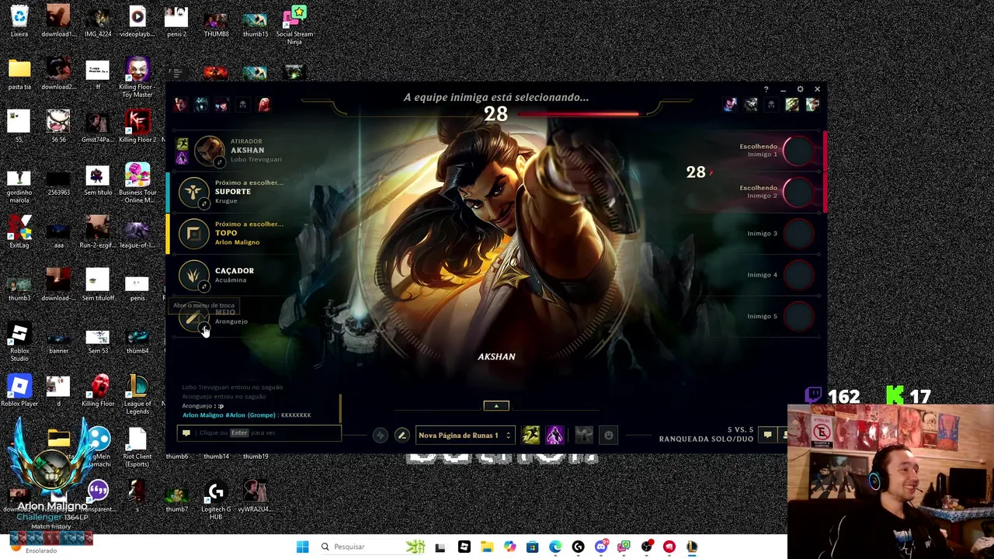Click the Inimigo 1 portrait circle
The width and height of the screenshot is (994, 559).
pyautogui.click(x=798, y=151)
